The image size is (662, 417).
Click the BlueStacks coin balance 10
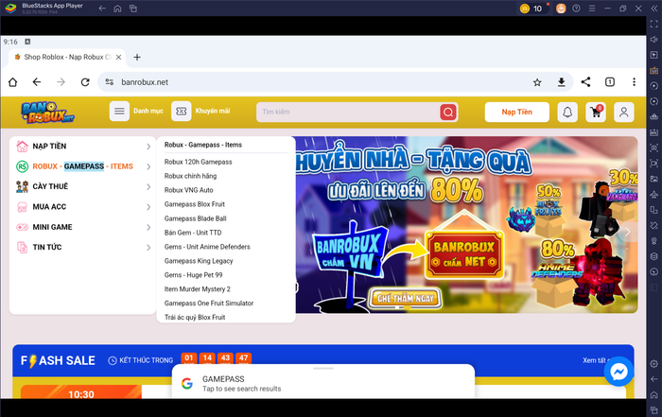click(531, 9)
